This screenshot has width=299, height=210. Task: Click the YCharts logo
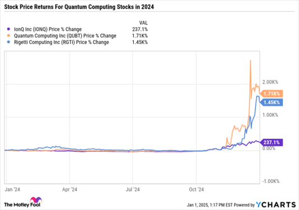275,205
